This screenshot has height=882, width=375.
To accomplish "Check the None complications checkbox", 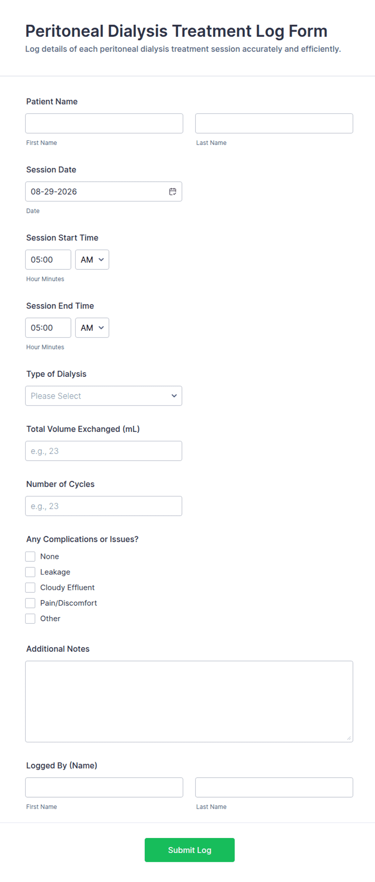I will point(30,556).
